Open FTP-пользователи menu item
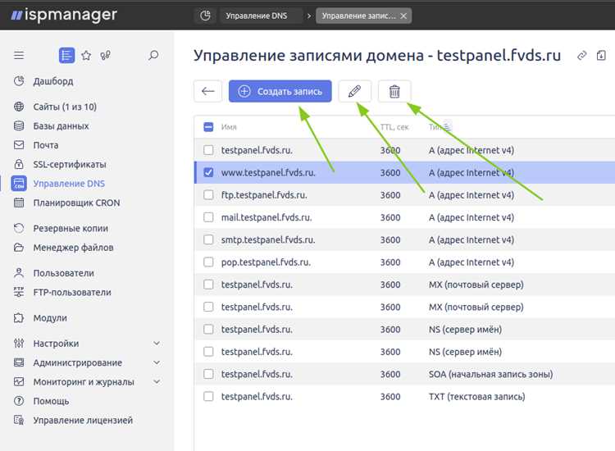 tap(72, 292)
